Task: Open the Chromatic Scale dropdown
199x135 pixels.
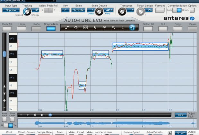Action: pos(78,10)
